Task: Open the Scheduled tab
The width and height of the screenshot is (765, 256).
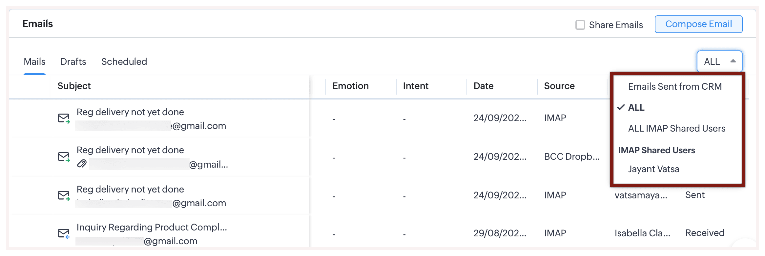Action: 124,62
